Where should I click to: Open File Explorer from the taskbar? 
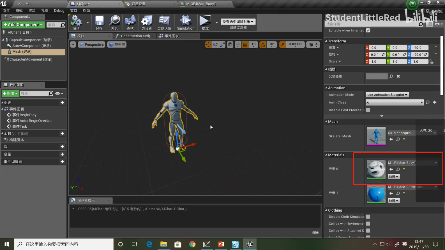coord(163,244)
